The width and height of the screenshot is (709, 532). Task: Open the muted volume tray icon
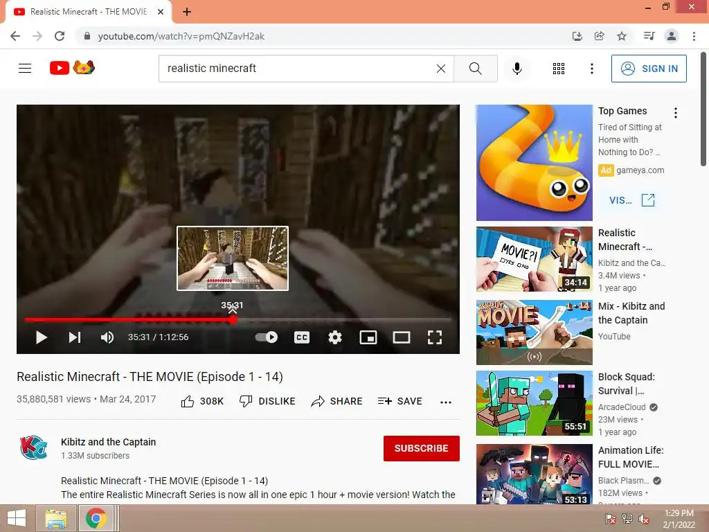coord(644,519)
